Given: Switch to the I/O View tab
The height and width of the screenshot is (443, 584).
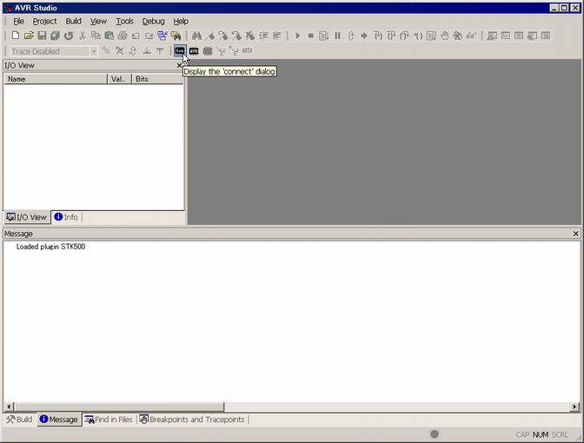Looking at the screenshot, I should tap(27, 217).
